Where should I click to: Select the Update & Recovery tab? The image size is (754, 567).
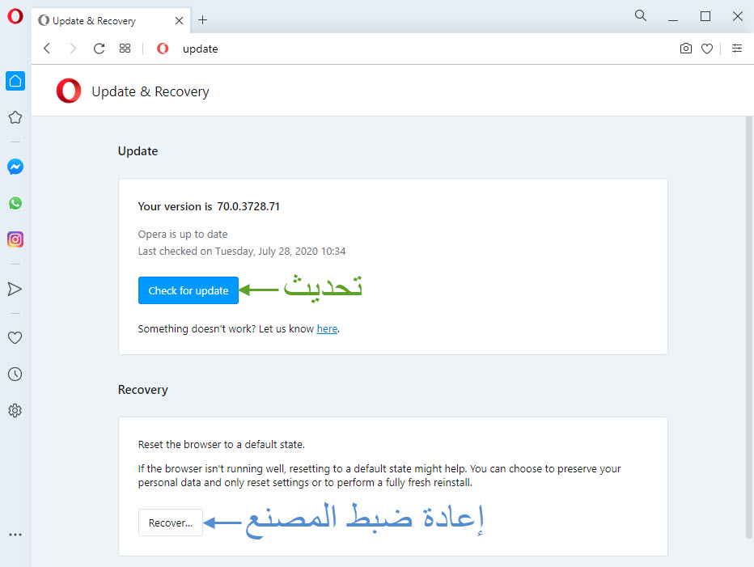111,21
